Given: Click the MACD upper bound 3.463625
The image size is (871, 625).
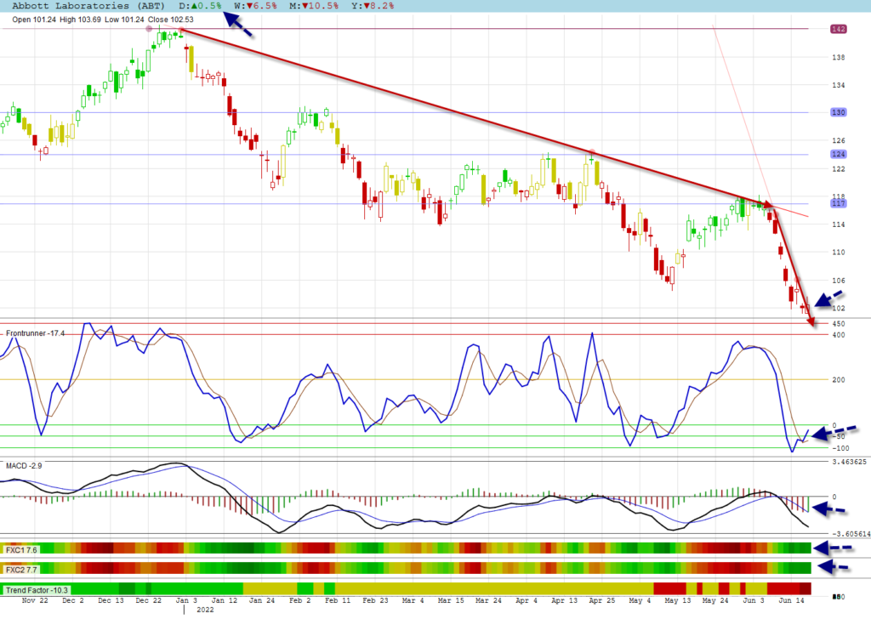Looking at the screenshot, I should 850,462.
